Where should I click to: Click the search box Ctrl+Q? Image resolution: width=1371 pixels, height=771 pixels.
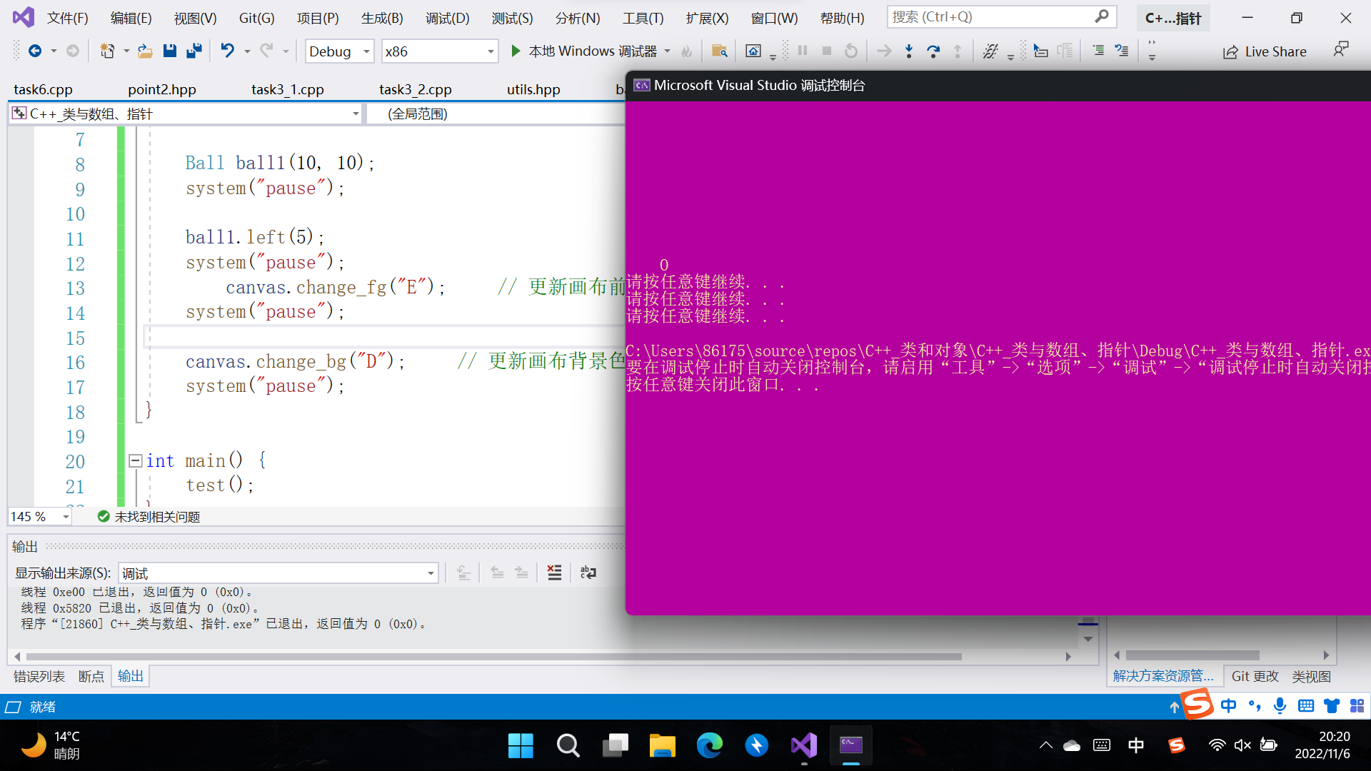993,16
